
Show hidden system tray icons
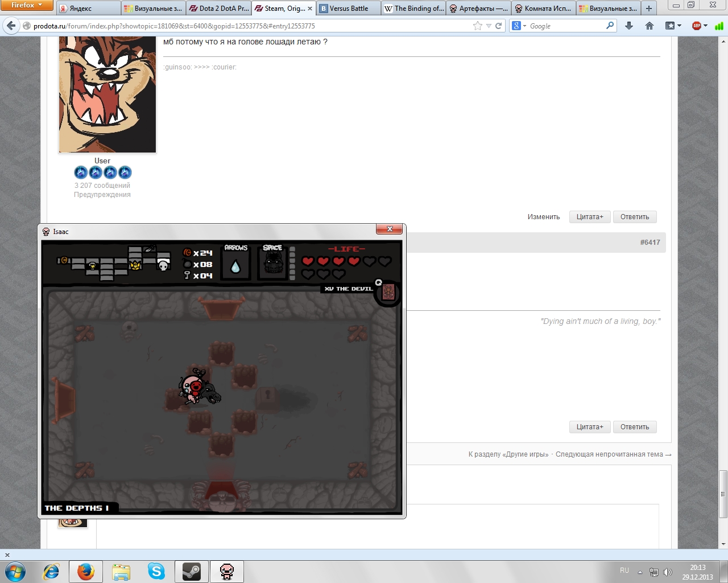pyautogui.click(x=640, y=572)
